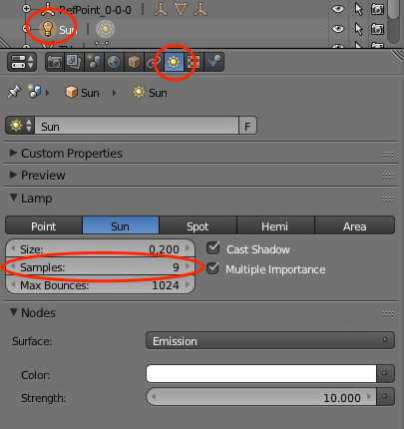Open the Object properties cube tab
The width and height of the screenshot is (404, 429).
coord(134,62)
